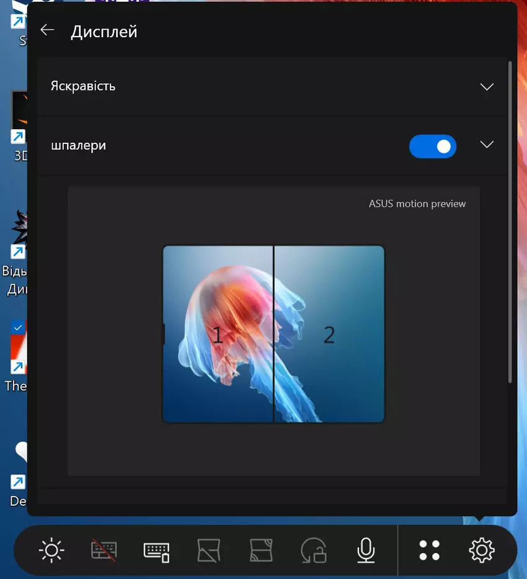
Task: Select screen 2 in the wallpaper preview
Action: point(329,334)
